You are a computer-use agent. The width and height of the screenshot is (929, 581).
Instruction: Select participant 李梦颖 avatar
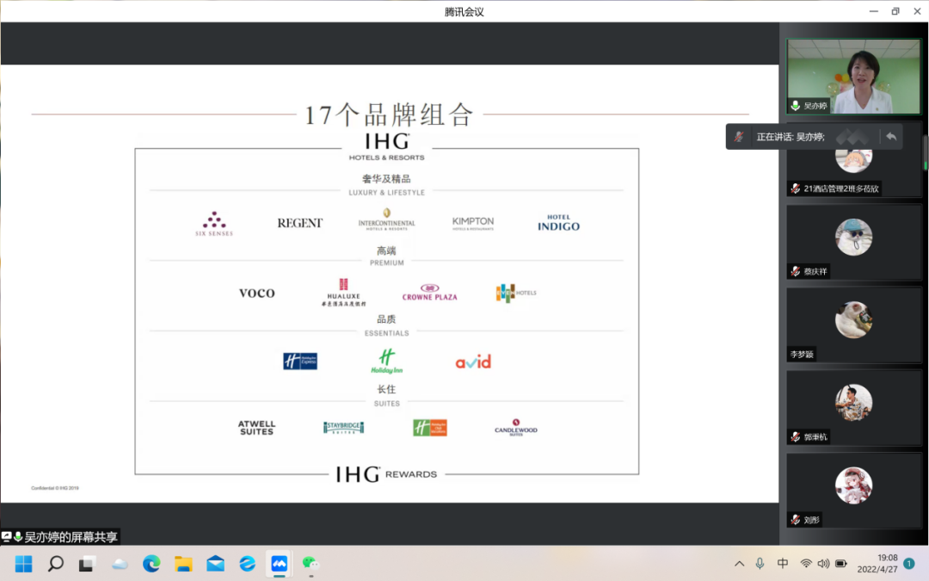point(854,319)
